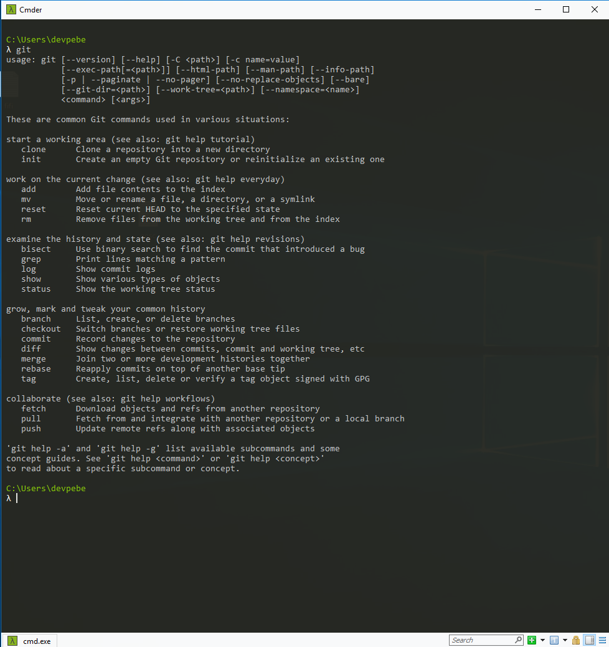Place the cursor at the lambda prompt

point(16,497)
